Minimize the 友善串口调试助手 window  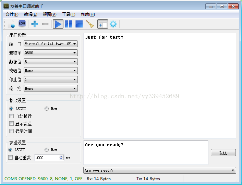coord(210,7)
